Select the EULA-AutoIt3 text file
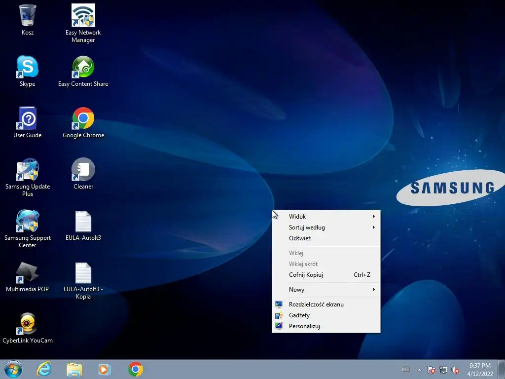505x379 pixels. click(x=83, y=226)
